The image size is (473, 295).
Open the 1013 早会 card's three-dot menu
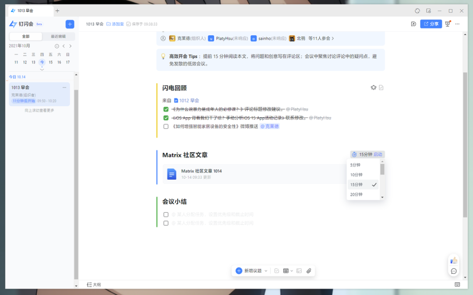coord(64,88)
